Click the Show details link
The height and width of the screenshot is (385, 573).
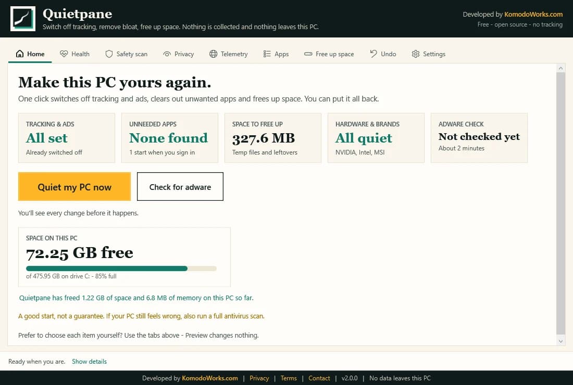coord(90,361)
